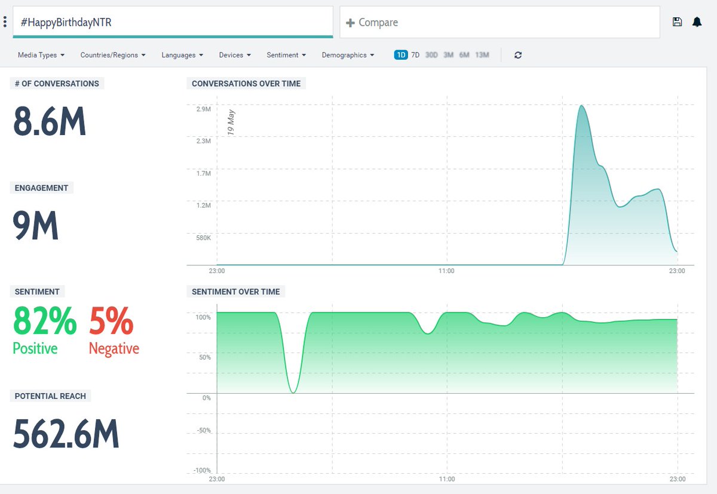
Task: Expand the Languages filter dropdown
Action: pos(182,55)
